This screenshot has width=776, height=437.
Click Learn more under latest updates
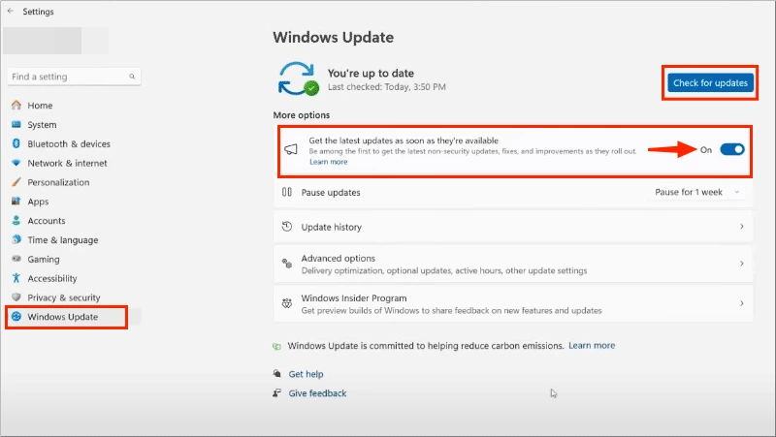[329, 162]
